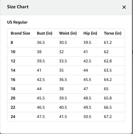Select brand size 16 row label
This screenshot has height=134, width=133.
[13, 80]
